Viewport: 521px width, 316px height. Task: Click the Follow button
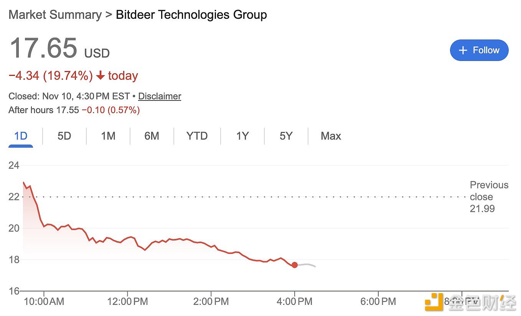(x=479, y=50)
